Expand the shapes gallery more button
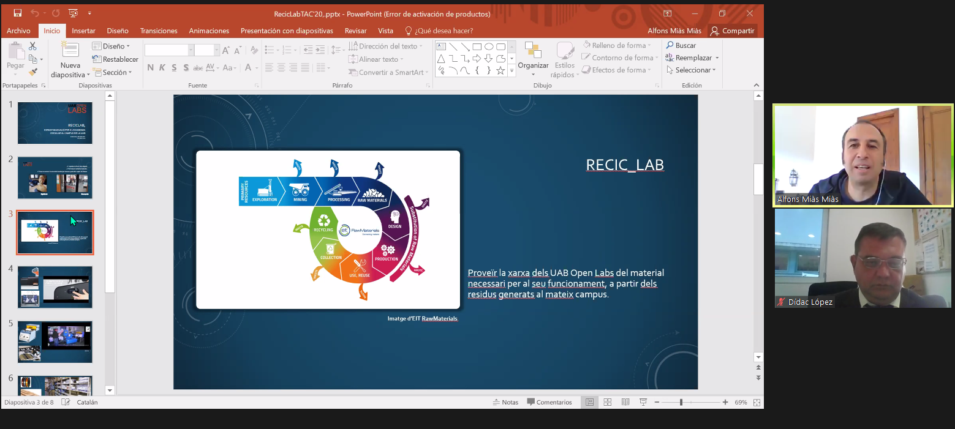955x429 pixels. coord(512,72)
